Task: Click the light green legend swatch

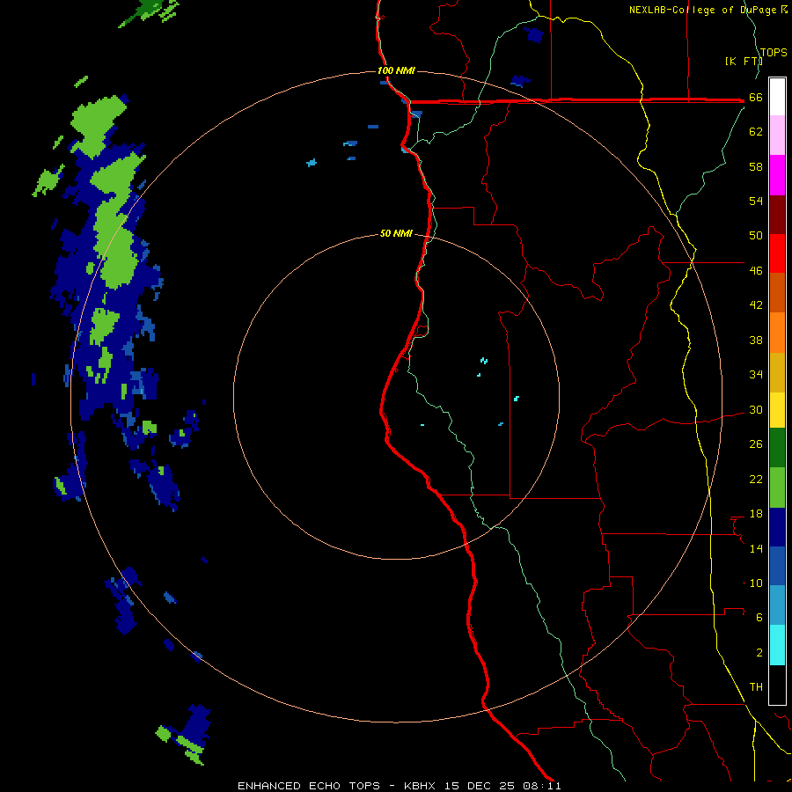Action: click(x=777, y=488)
